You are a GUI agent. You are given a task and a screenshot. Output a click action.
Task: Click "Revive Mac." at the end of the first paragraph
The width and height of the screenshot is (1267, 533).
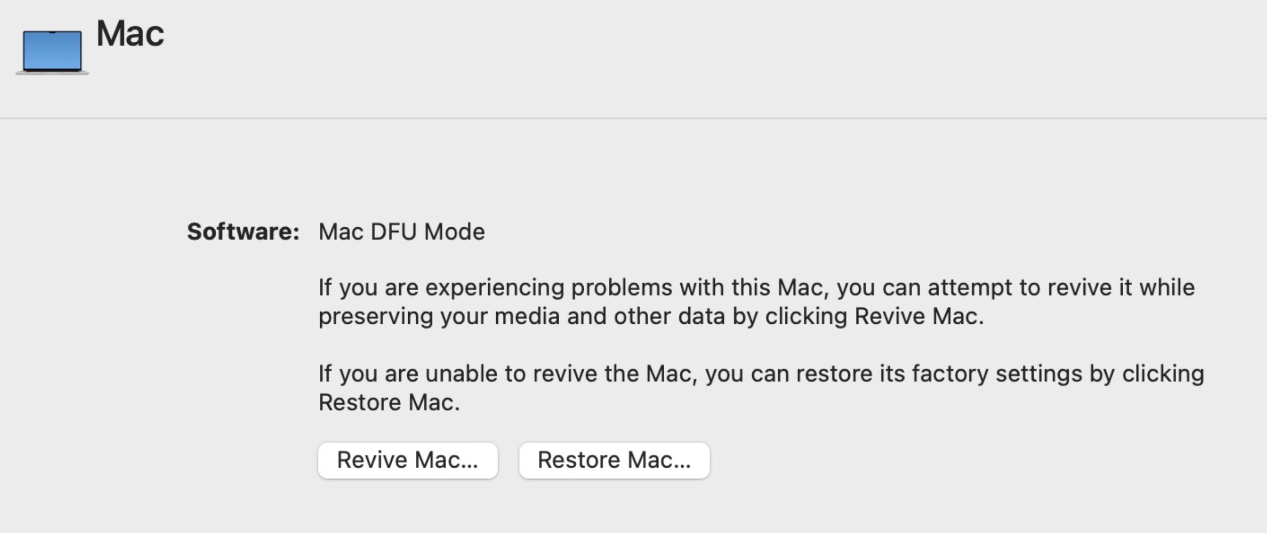tap(919, 316)
